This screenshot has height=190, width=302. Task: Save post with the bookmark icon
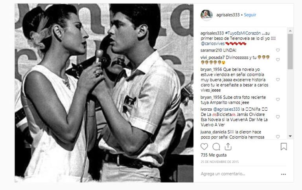click(x=284, y=146)
